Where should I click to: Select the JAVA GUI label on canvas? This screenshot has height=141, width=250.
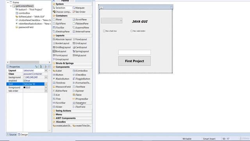tap(140, 22)
